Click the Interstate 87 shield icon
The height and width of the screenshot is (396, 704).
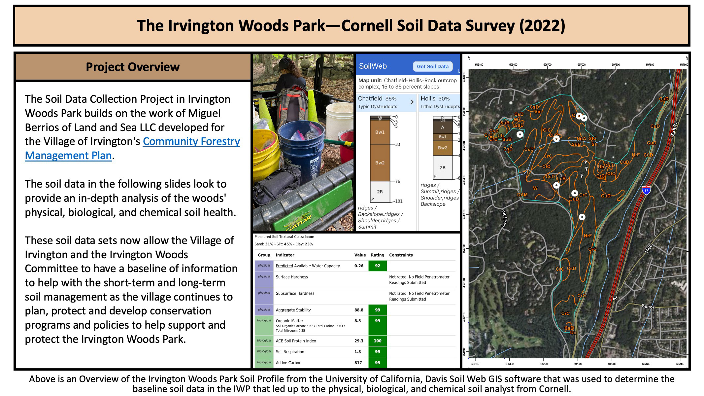coord(646,190)
